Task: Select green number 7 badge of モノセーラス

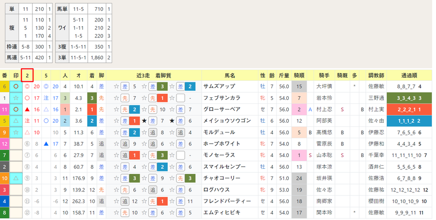Action: tap(5, 156)
